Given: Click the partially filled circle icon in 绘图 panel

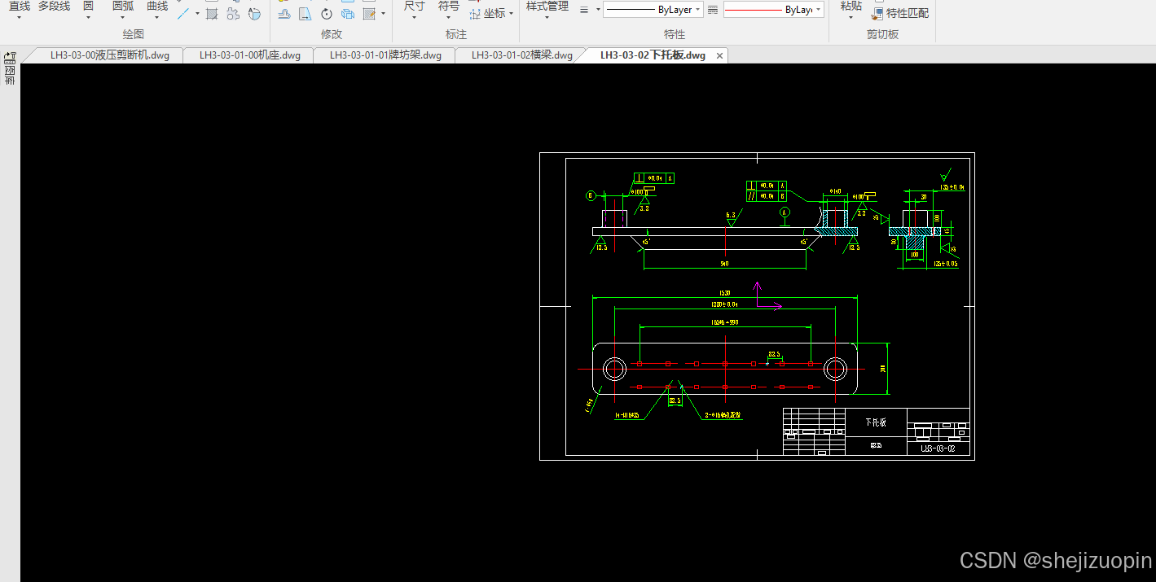Looking at the screenshot, I should [x=254, y=13].
